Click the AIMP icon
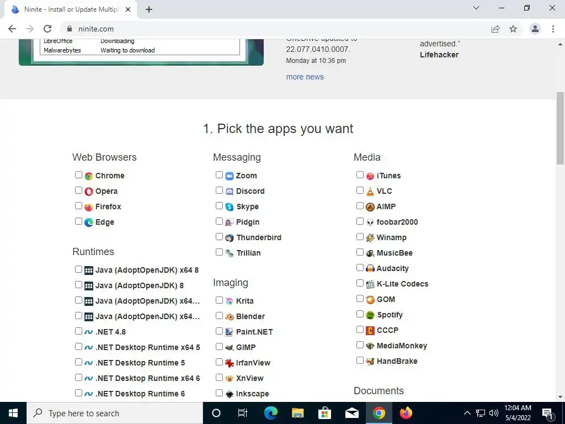This screenshot has height=424, width=565. (370, 207)
